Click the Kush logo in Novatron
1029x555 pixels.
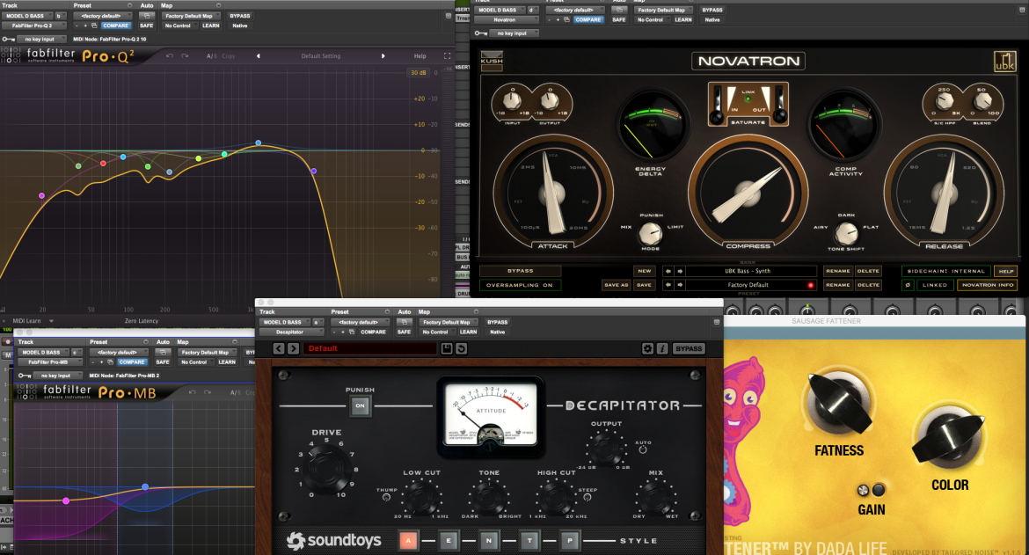[x=492, y=61]
